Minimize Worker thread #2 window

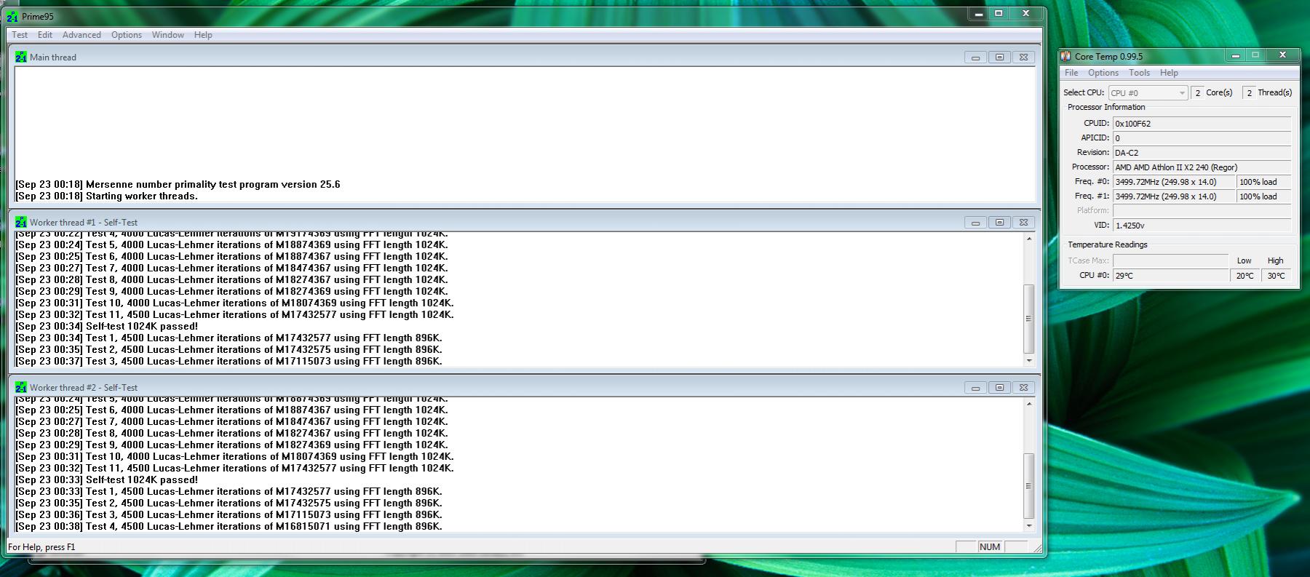point(976,388)
